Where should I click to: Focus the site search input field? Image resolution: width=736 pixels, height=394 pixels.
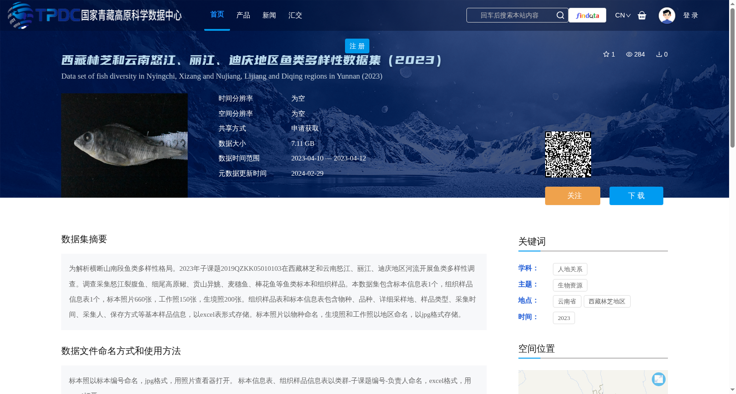[511, 15]
